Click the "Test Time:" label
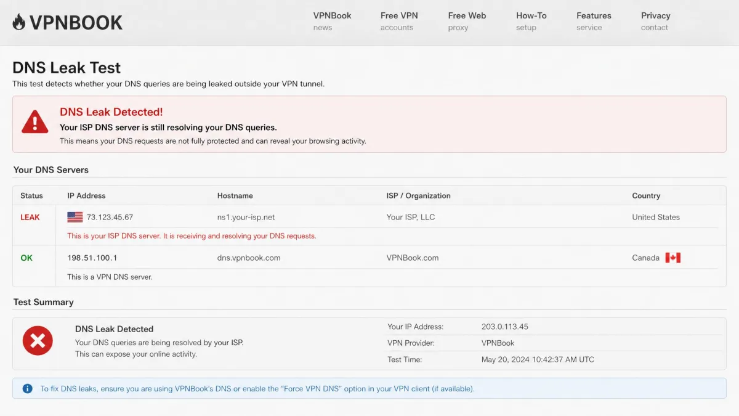 [405, 360]
